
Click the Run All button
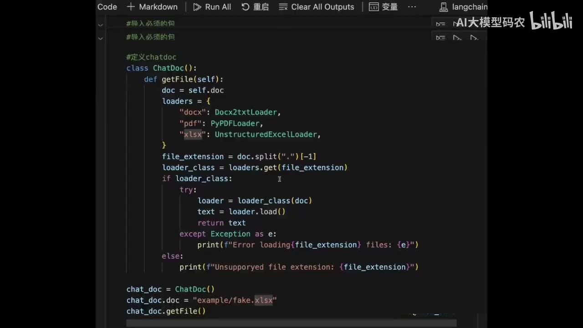pos(212,7)
